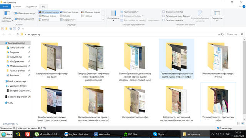The width and height of the screenshot is (246, 138).
Task: Open the Добавить столбцы dropdown
Action: (131, 16)
